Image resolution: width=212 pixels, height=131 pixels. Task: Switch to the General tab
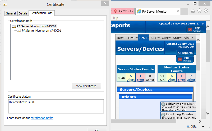point(11,13)
